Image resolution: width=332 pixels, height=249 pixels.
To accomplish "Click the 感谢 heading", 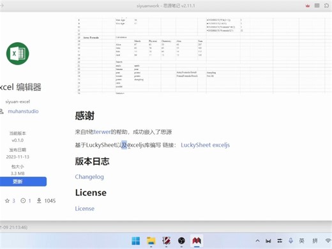I will point(85,116).
